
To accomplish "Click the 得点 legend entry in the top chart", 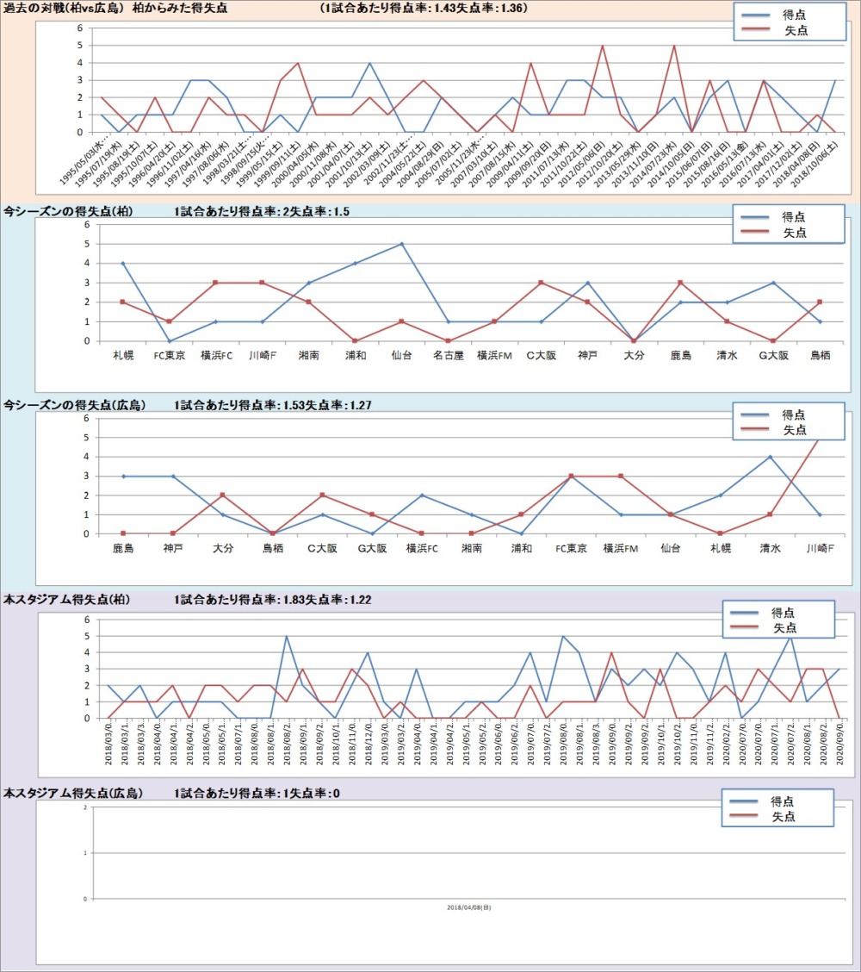I will [794, 16].
